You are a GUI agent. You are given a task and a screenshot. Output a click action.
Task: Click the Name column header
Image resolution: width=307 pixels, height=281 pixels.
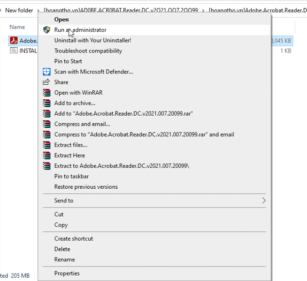click(17, 27)
